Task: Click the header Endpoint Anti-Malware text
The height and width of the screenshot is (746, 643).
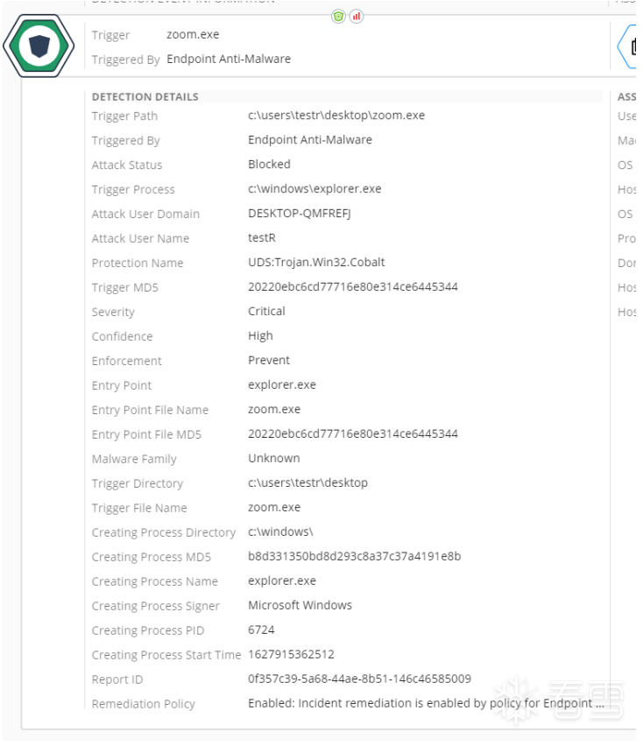Action: (229, 60)
